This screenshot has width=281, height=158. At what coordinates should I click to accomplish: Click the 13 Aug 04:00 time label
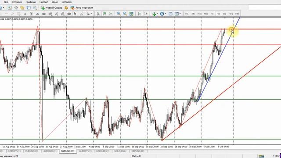(9, 147)
